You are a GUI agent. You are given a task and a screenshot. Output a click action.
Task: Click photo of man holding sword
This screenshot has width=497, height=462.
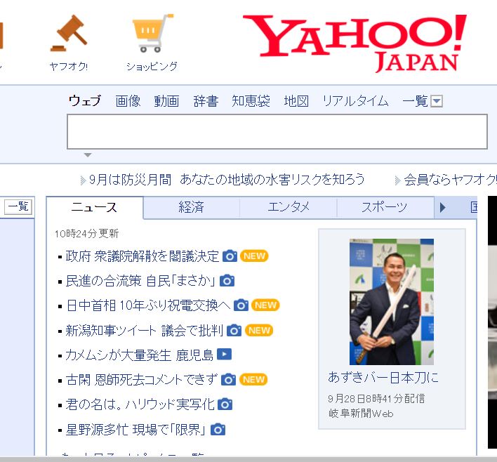point(392,301)
